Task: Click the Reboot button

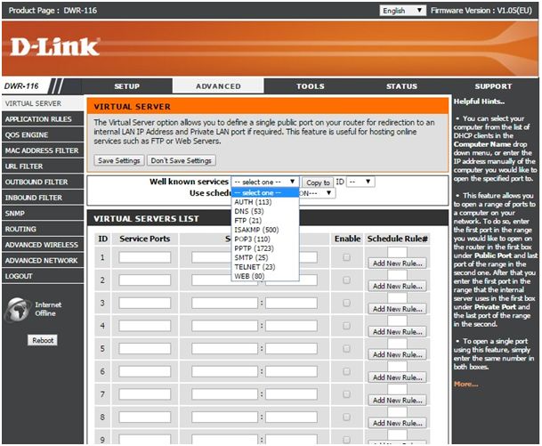Action: point(43,340)
